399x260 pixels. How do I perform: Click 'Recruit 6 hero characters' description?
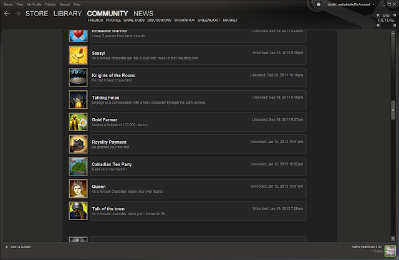tap(112, 80)
